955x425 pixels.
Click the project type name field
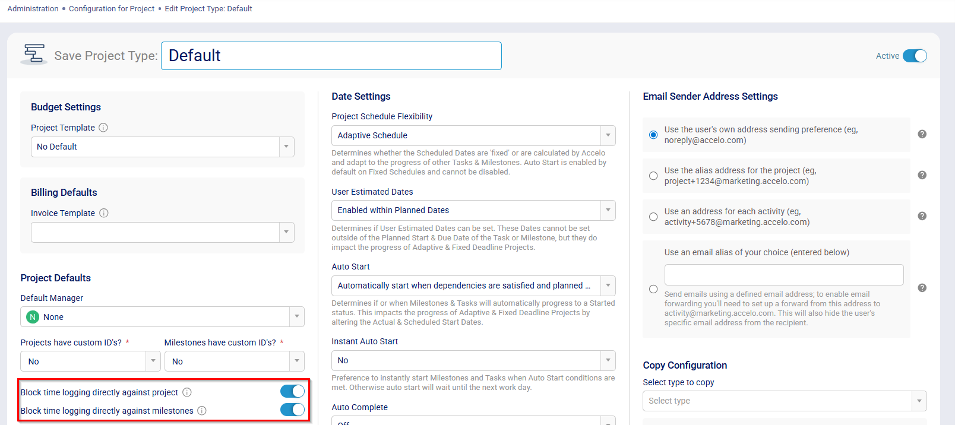[331, 56]
